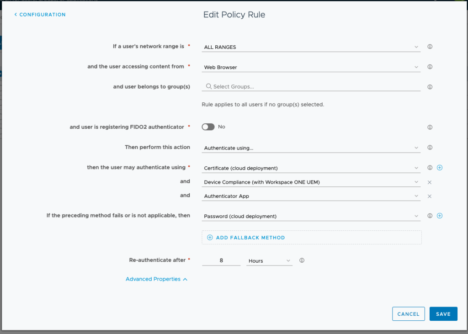Click the re-authenticate hours input showing 8
This screenshot has height=334, width=468.
pos(221,260)
